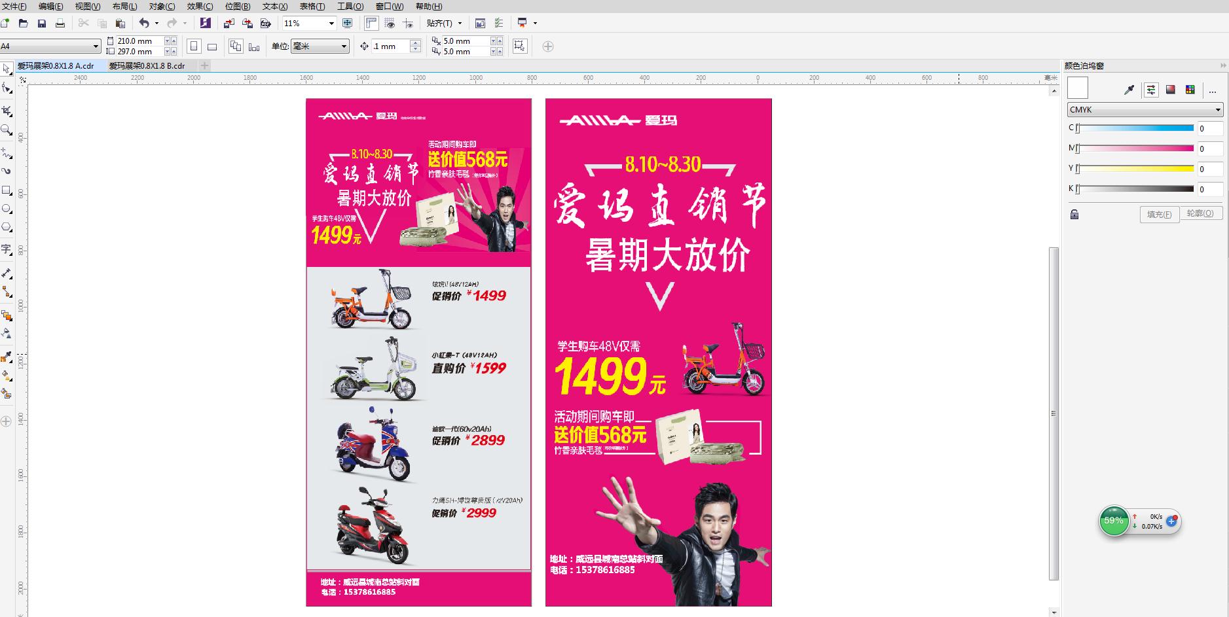Image resolution: width=1229 pixels, height=617 pixels.
Task: Expand the application launcher dropdown arrow
Action: tap(536, 23)
